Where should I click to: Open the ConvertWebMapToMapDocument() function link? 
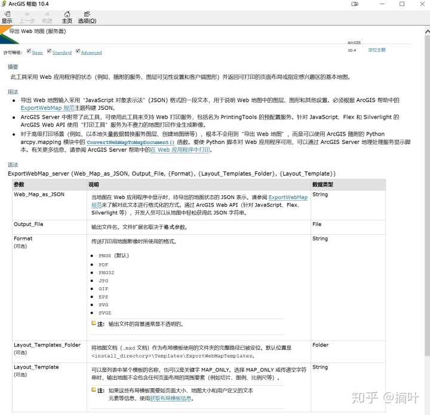pos(131,142)
